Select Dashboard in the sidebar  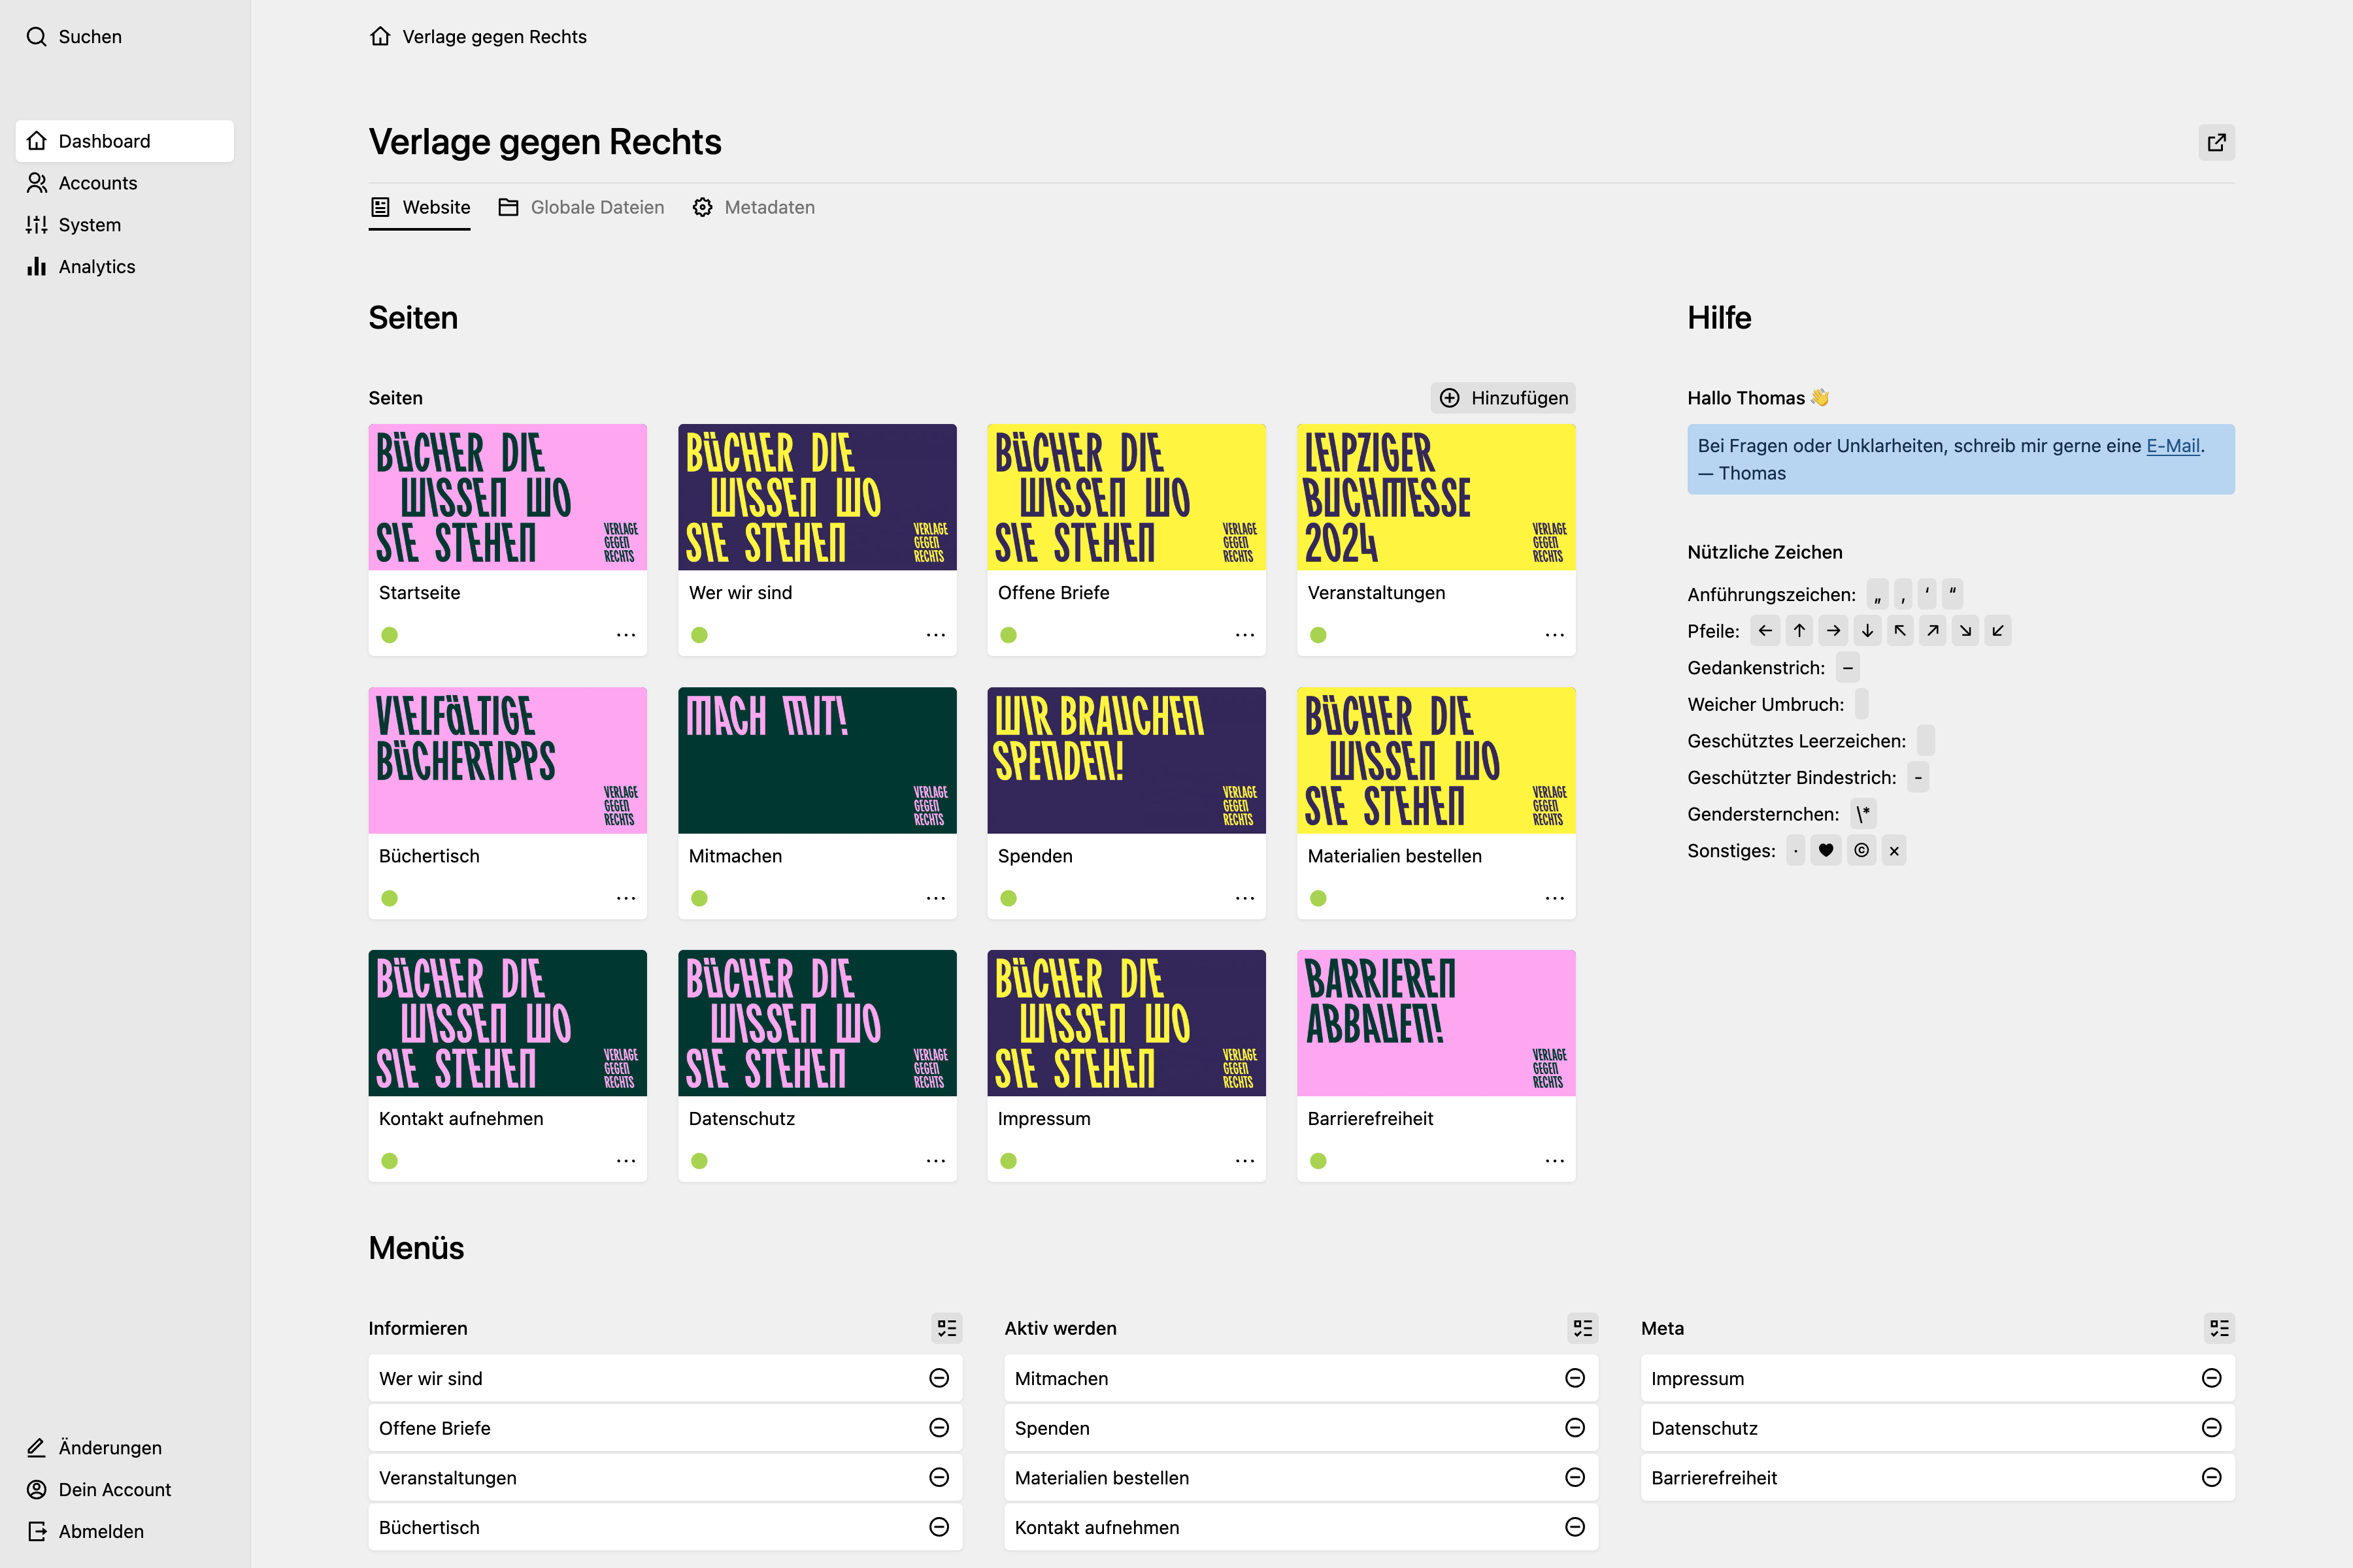click(x=125, y=141)
